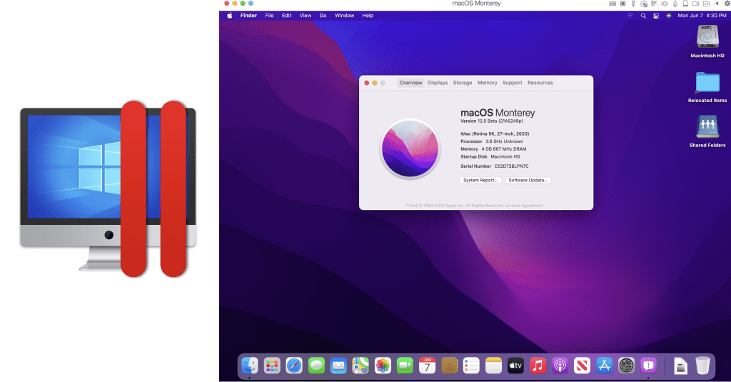
Task: Open Podcasts app in the Dock
Action: tap(560, 366)
